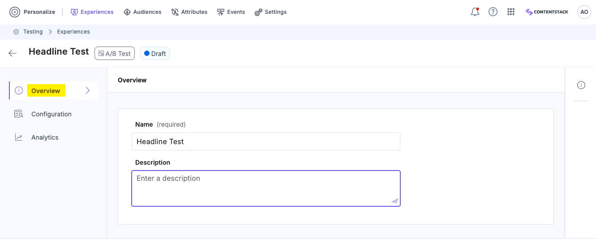Go back with the left arrow
The height and width of the screenshot is (239, 596).
point(13,53)
